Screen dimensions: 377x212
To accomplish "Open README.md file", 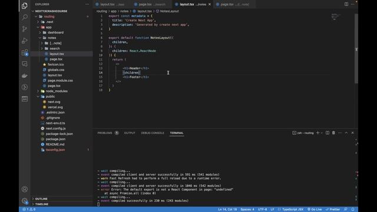I will [55, 144].
